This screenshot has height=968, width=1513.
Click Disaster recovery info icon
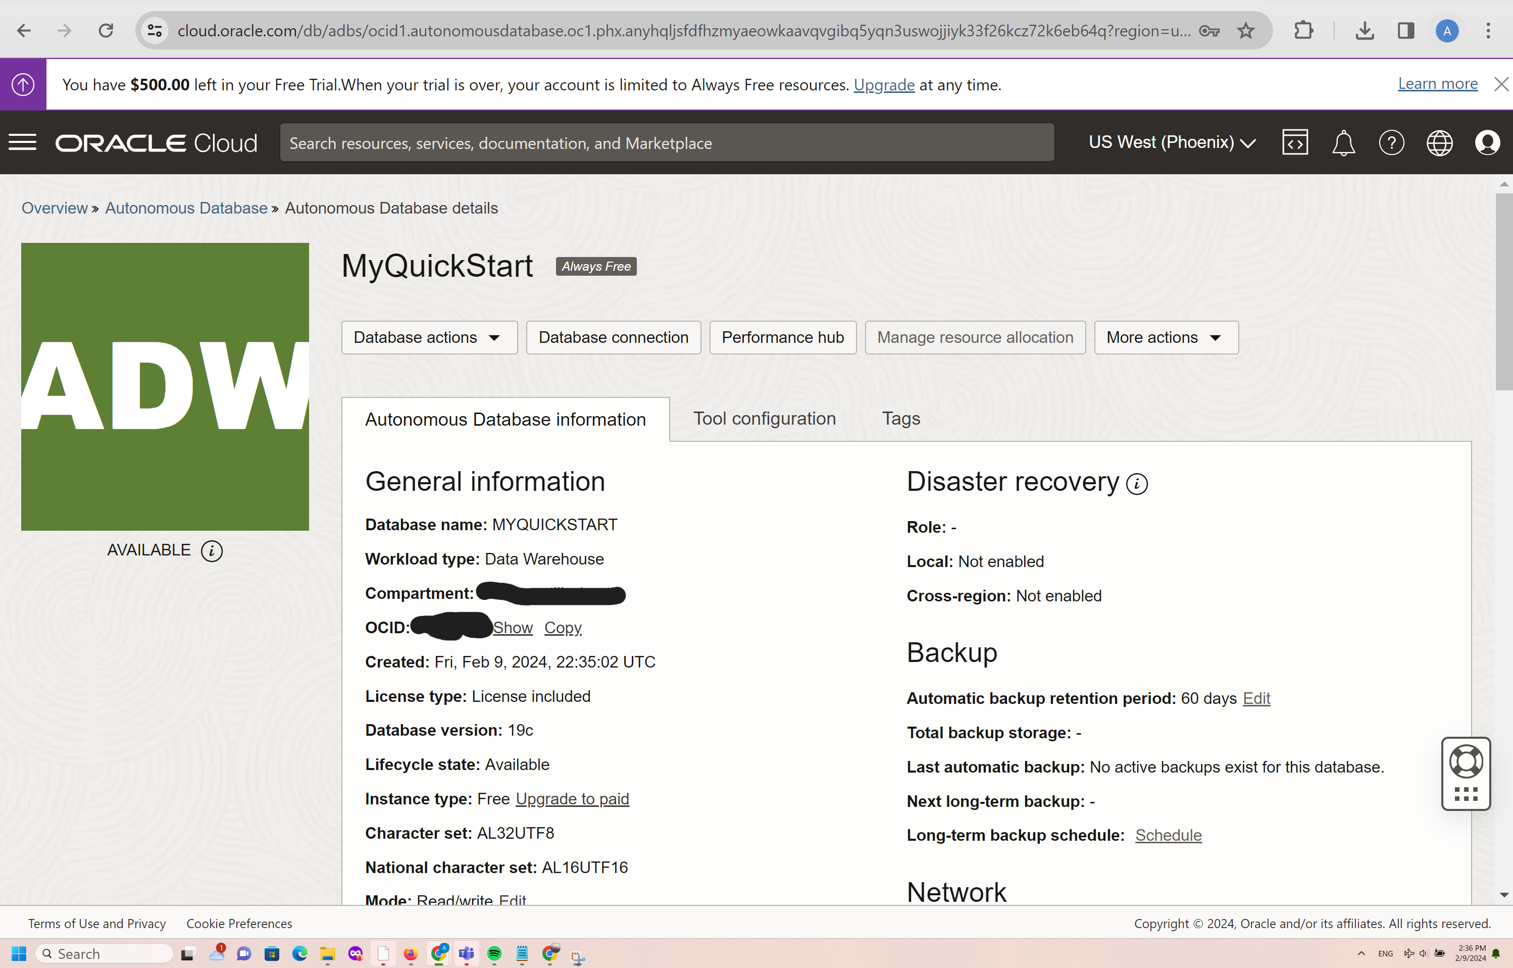(x=1136, y=483)
